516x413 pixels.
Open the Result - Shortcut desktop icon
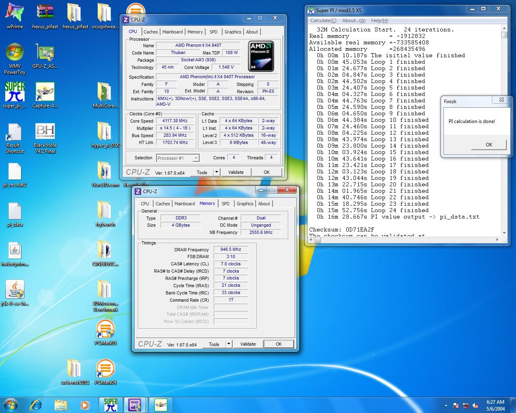click(x=15, y=138)
